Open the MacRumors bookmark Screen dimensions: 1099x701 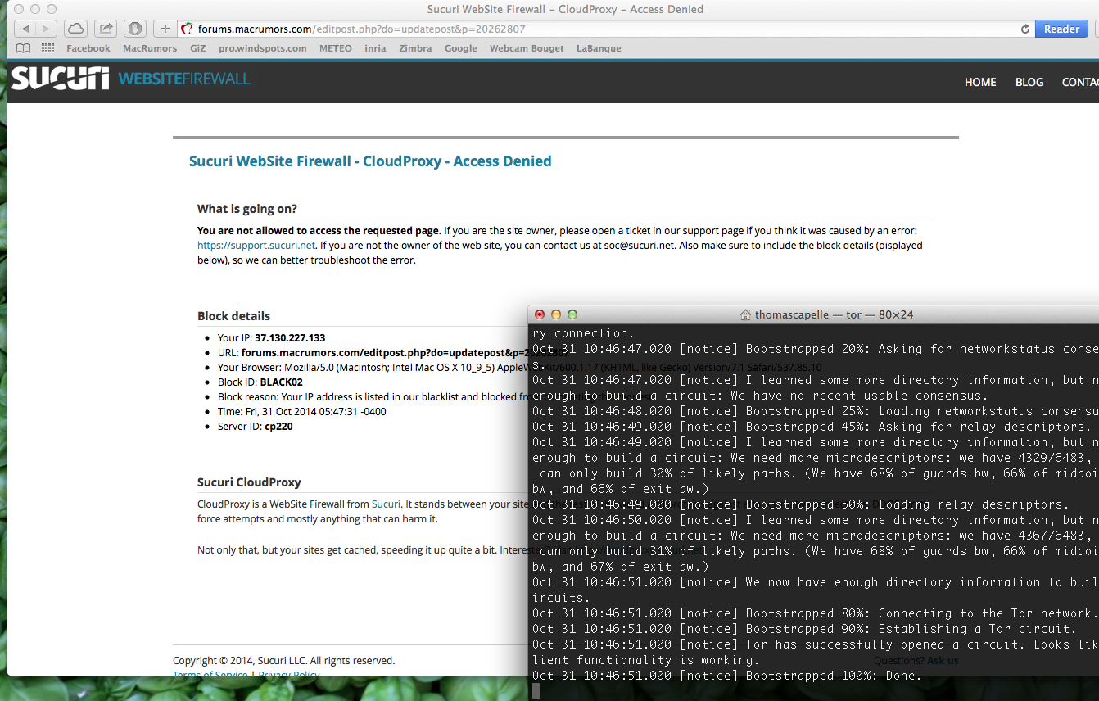(150, 48)
